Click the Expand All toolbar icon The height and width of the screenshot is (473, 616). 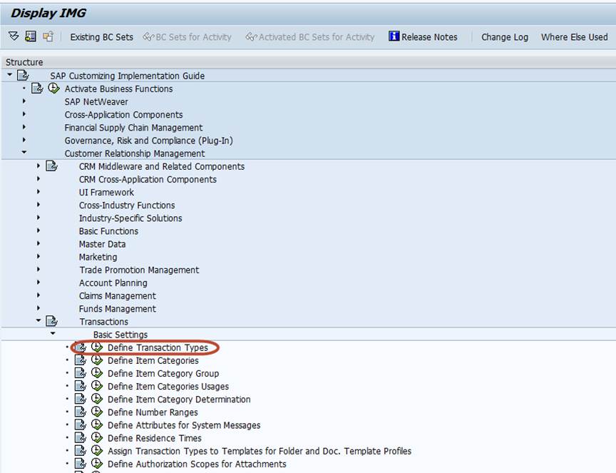(14, 36)
